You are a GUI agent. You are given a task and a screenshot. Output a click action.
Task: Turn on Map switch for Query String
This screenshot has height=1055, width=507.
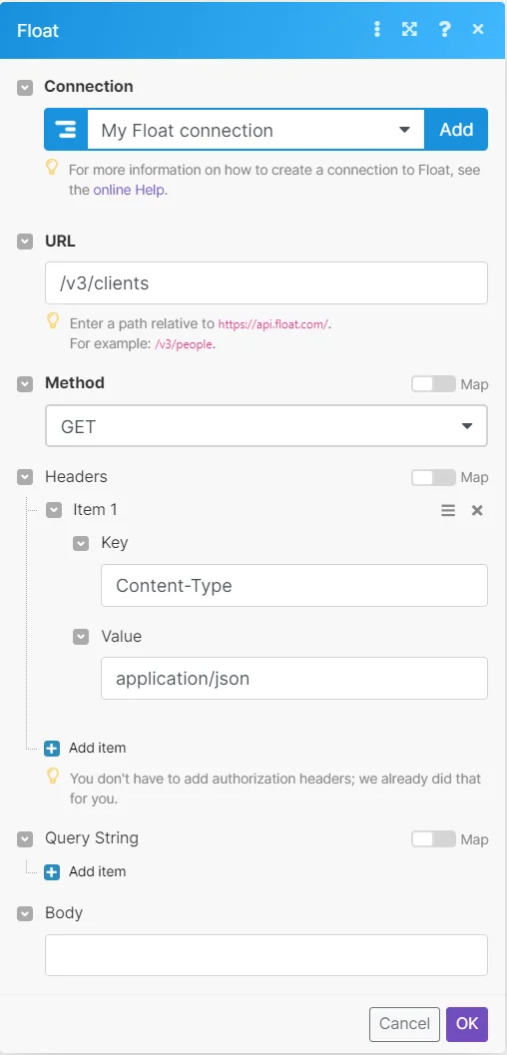point(434,839)
